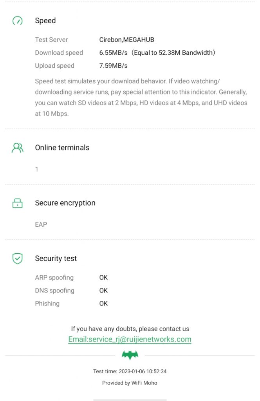Click the ARP spoofing OK result
Viewport: 260px width, 401px height.
(x=103, y=278)
